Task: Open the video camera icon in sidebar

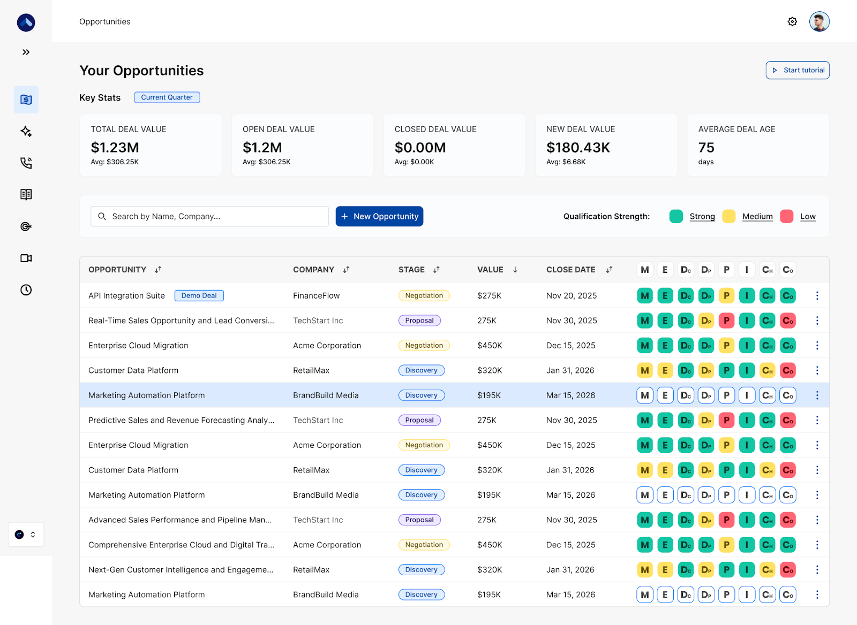Action: point(26,258)
